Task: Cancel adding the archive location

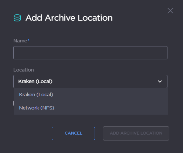Action: pos(73,133)
